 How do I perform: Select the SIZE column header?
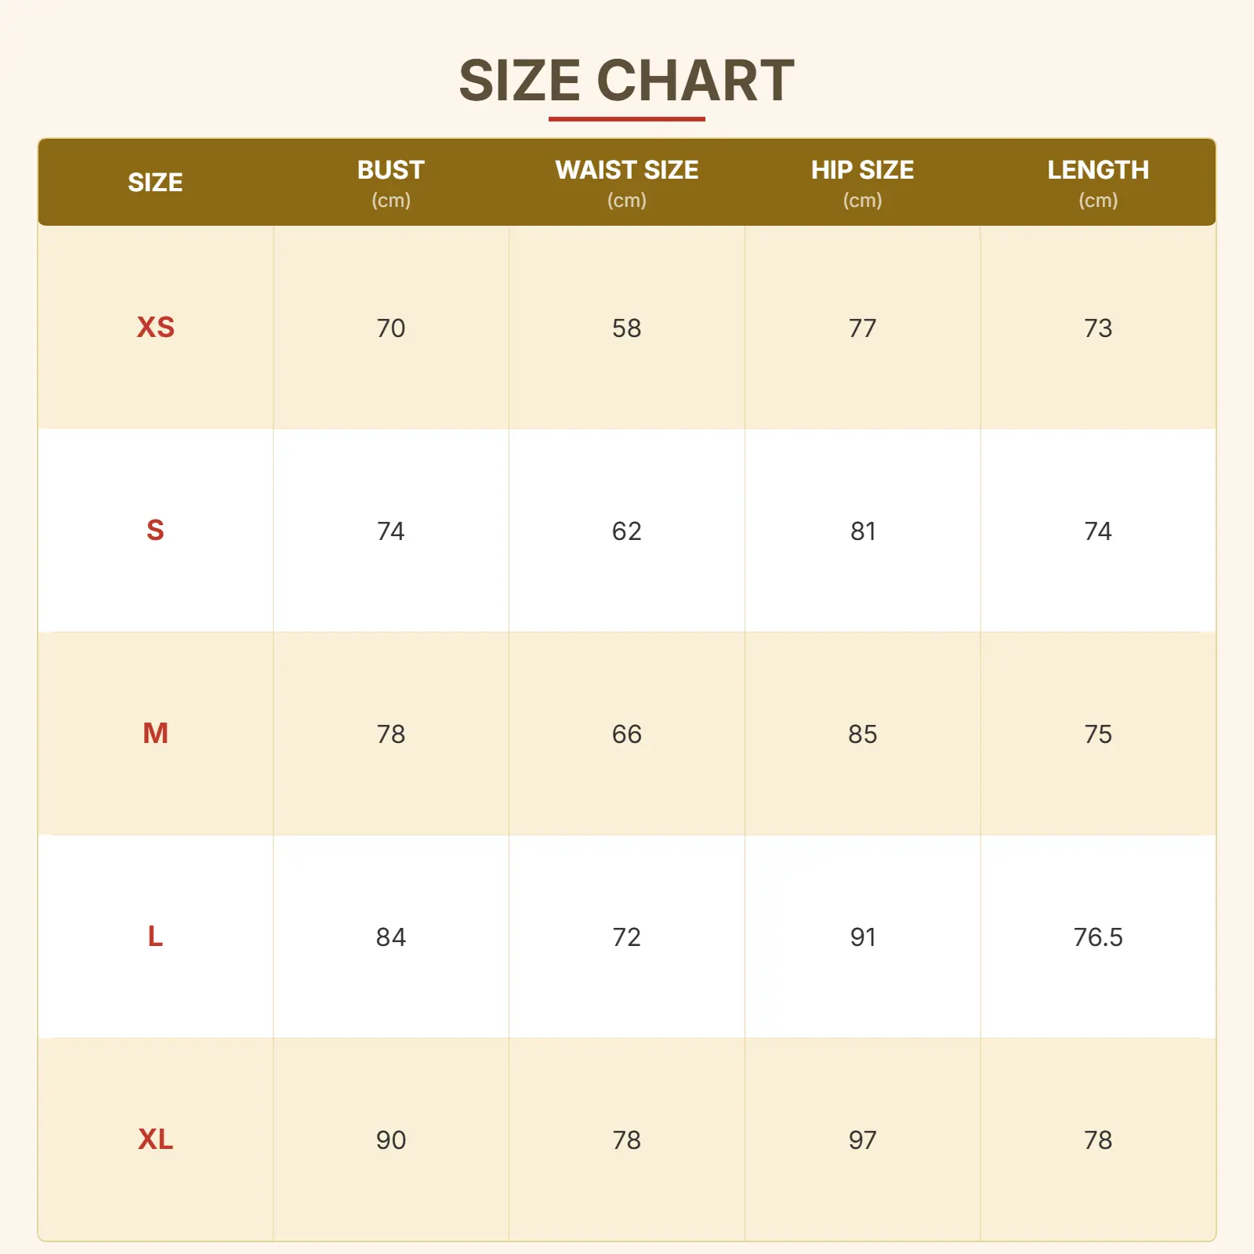[x=155, y=183]
